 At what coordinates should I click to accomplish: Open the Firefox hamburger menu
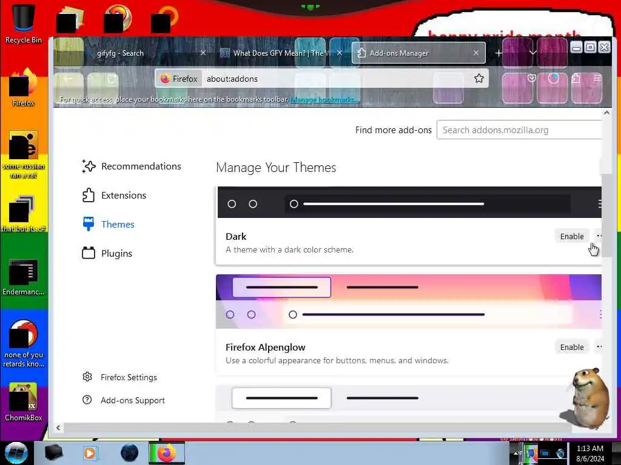click(597, 79)
